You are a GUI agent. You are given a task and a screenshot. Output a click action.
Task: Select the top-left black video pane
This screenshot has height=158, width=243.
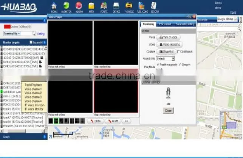click(x=70, y=43)
